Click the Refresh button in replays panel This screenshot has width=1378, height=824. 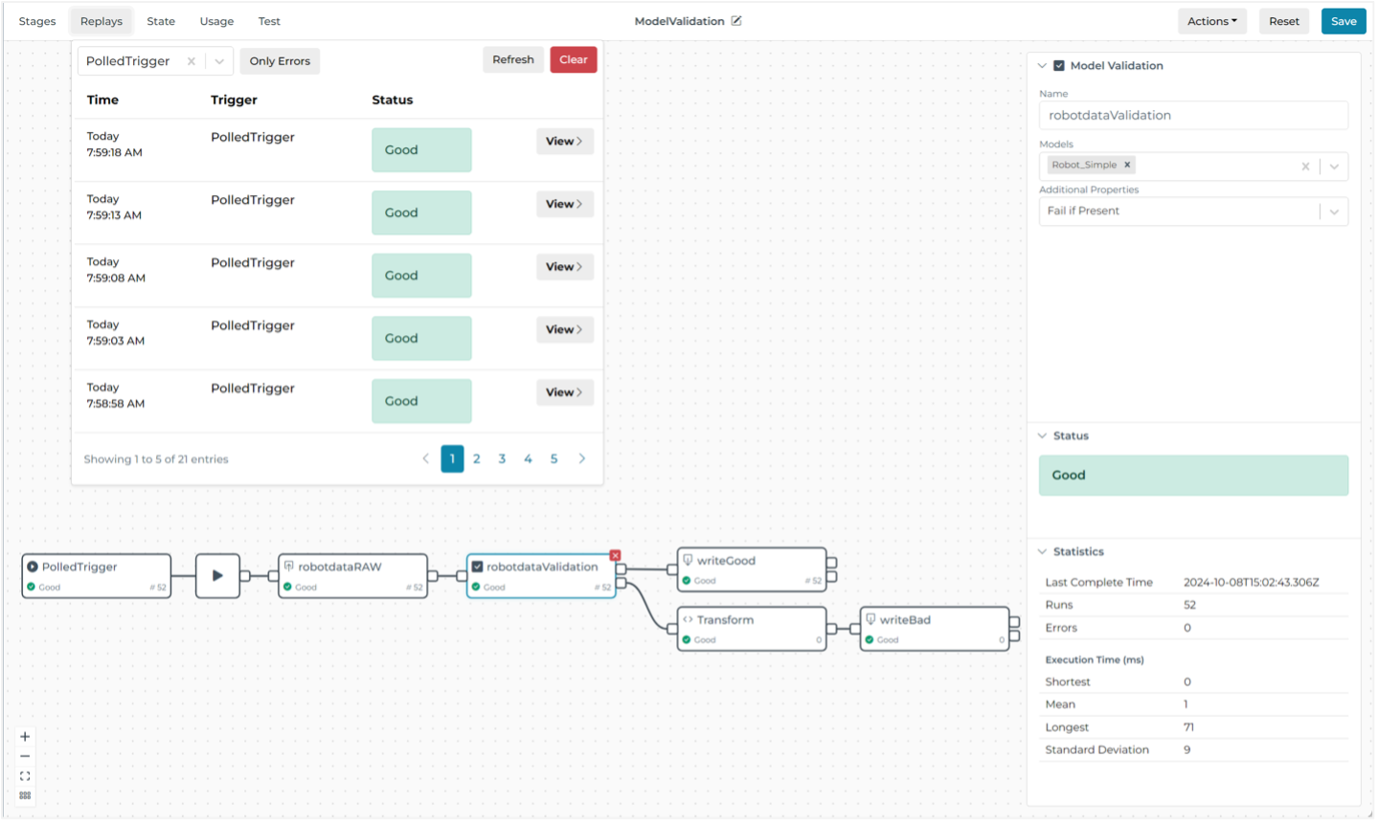(x=513, y=59)
